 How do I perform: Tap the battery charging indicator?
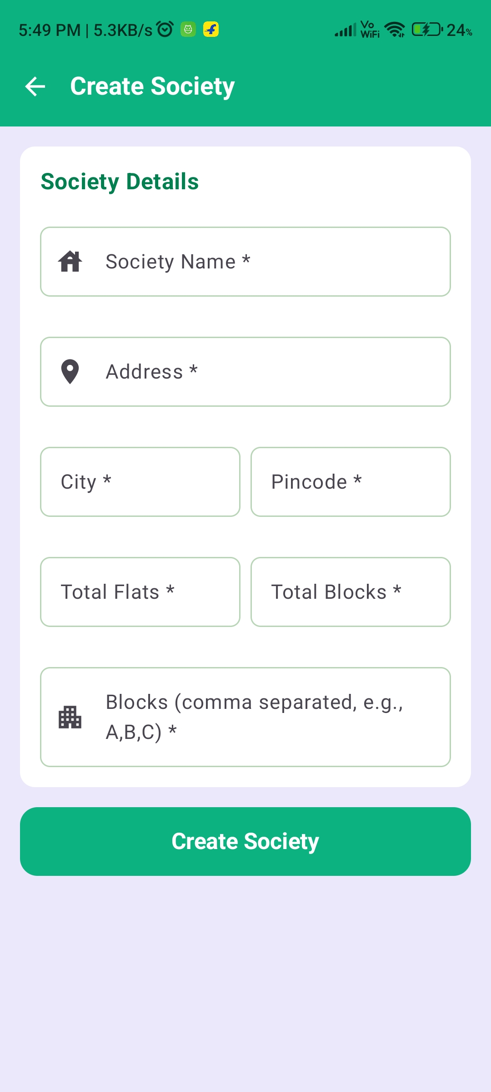[x=427, y=30]
